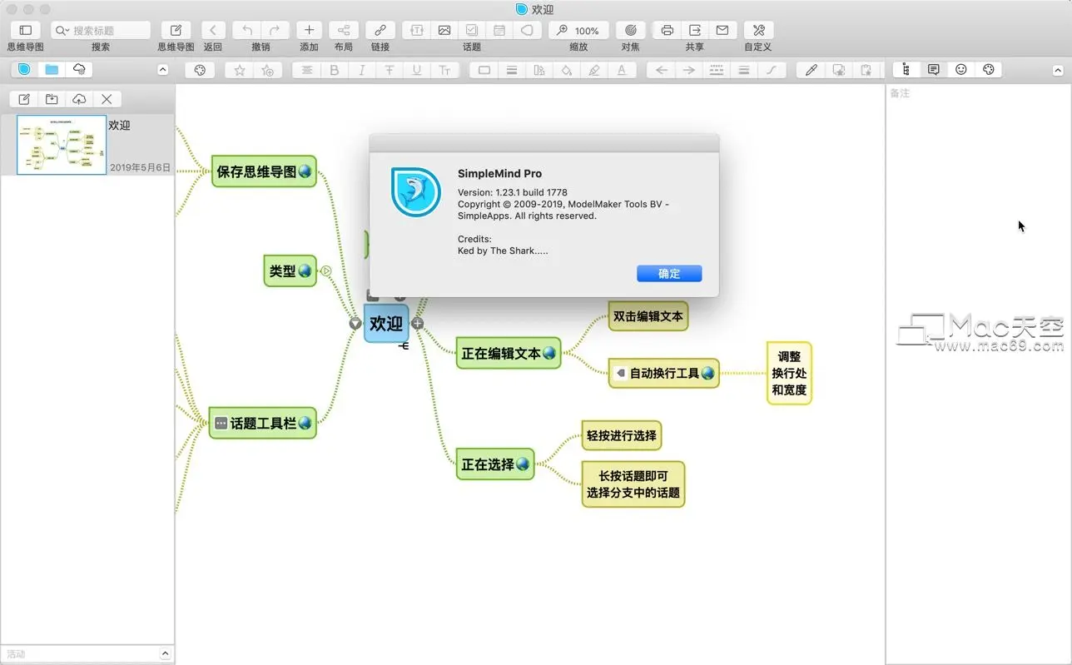Select the eyedropper style picker

coord(811,70)
